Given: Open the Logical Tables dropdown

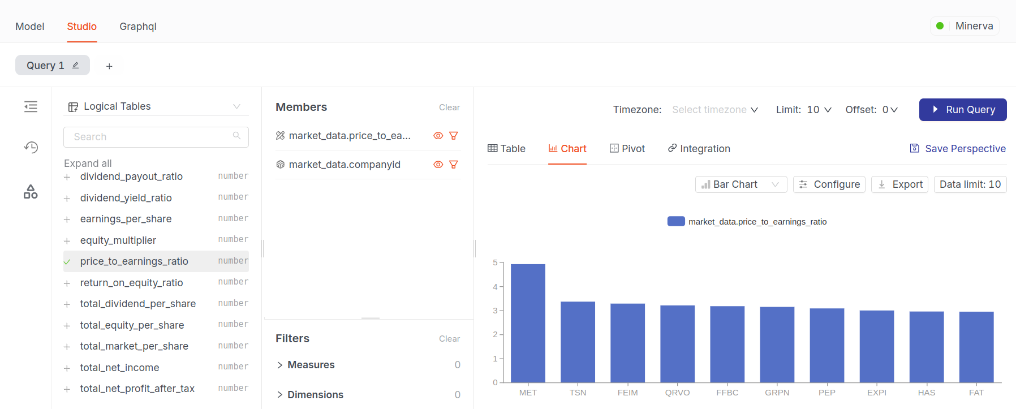Looking at the screenshot, I should pos(156,106).
